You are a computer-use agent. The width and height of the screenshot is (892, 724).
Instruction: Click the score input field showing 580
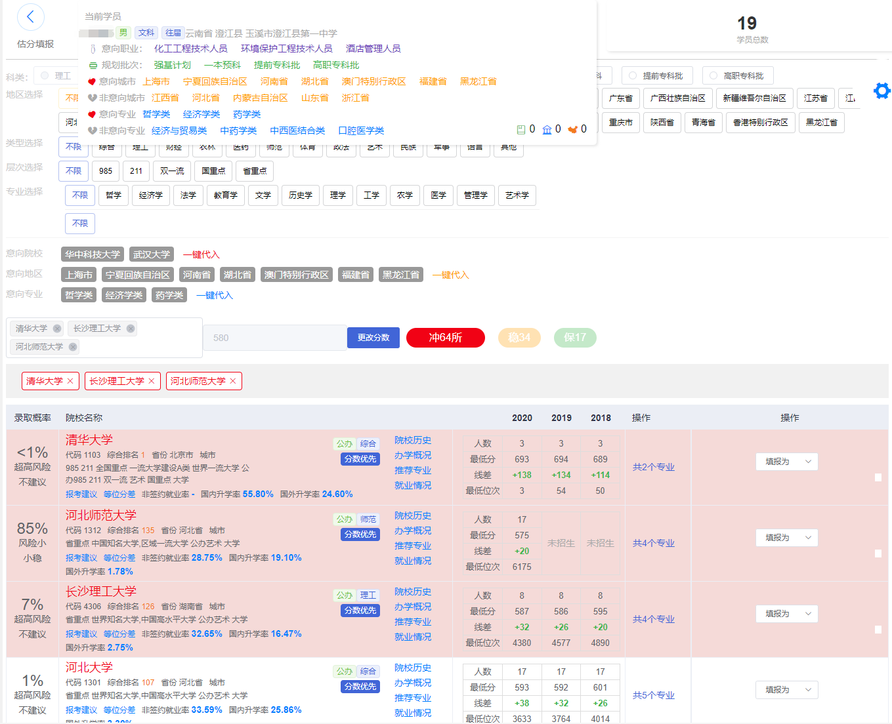click(275, 338)
